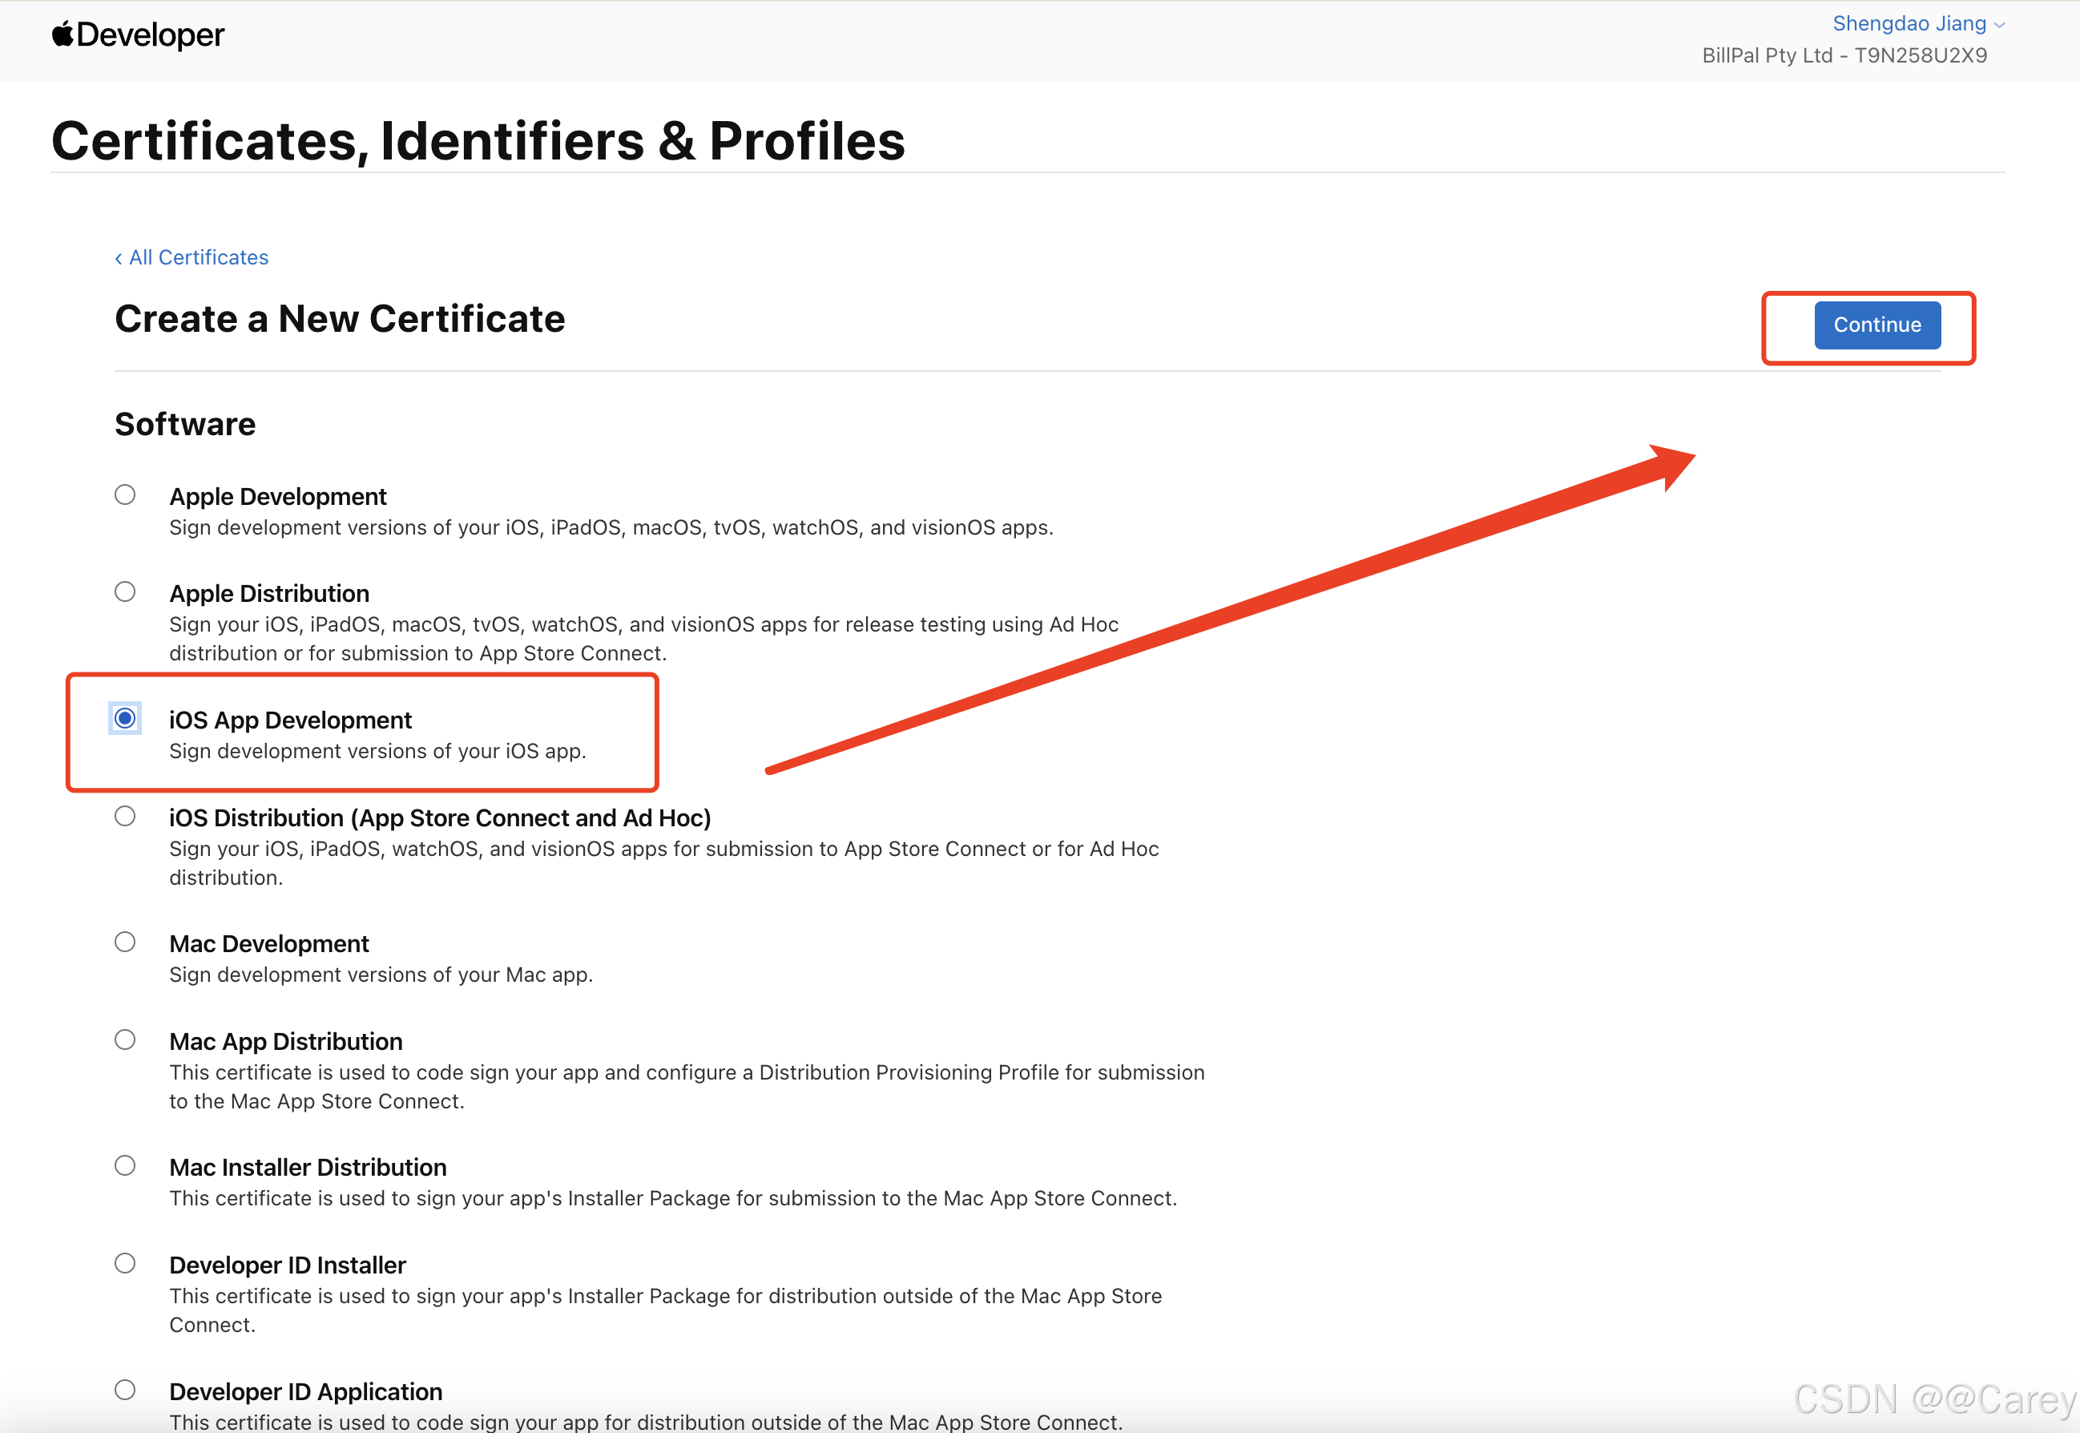Viewport: 2080px width, 1433px height.
Task: Select the Mac Development radio button
Action: tap(125, 942)
